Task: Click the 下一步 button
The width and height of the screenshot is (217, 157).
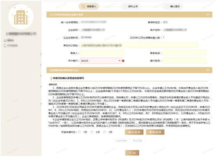Action: pos(132,153)
